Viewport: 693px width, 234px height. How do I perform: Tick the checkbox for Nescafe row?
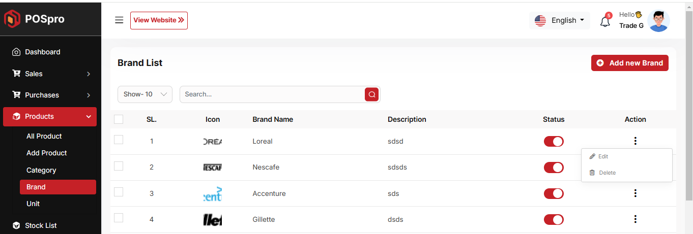point(119,166)
